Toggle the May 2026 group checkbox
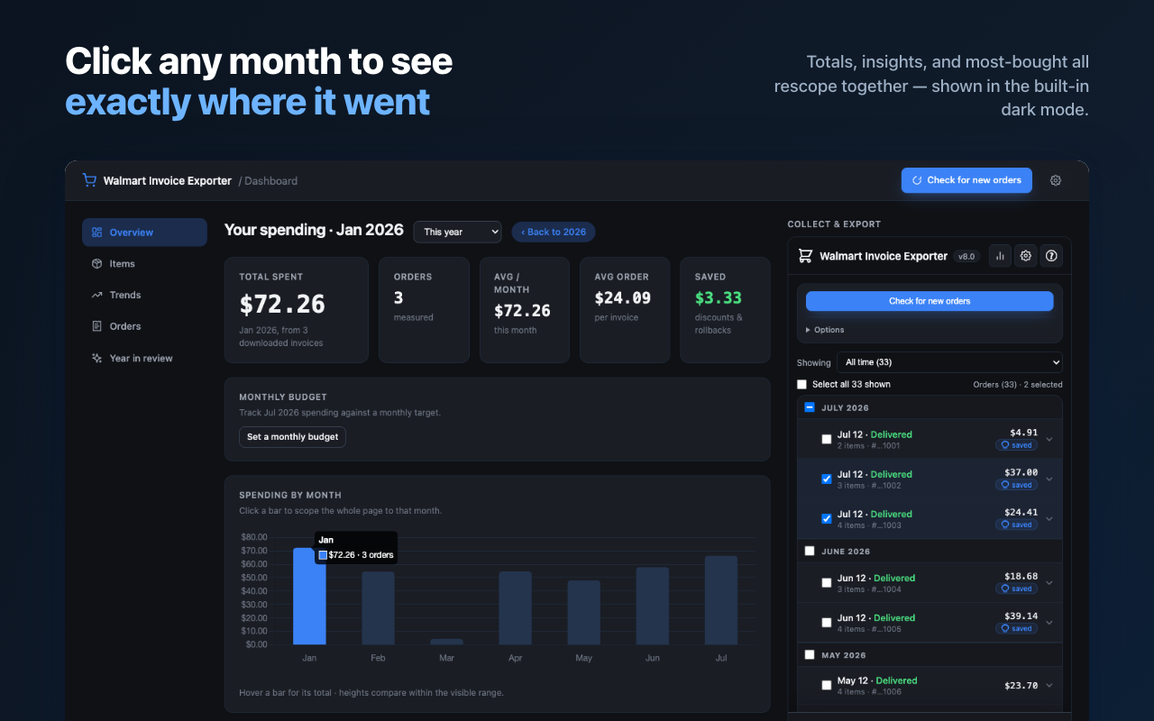The height and width of the screenshot is (721, 1154). pyautogui.click(x=810, y=655)
